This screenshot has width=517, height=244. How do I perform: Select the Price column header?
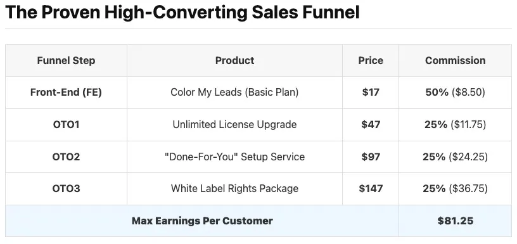click(x=371, y=60)
